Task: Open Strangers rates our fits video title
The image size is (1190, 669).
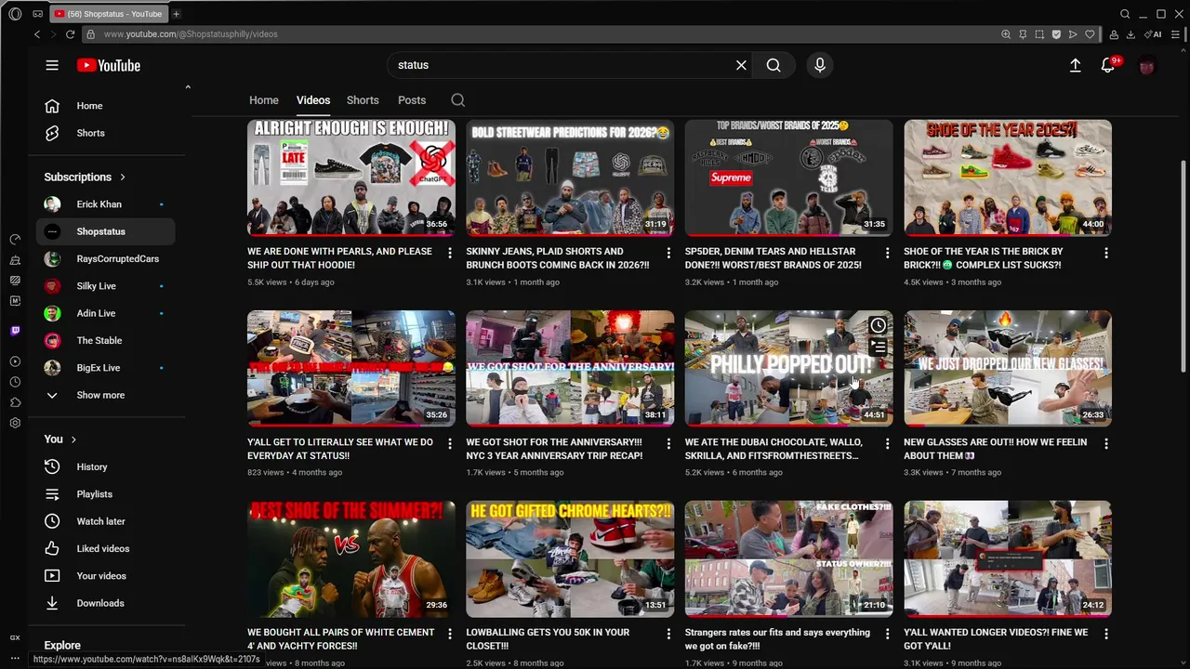Action: pyautogui.click(x=777, y=639)
